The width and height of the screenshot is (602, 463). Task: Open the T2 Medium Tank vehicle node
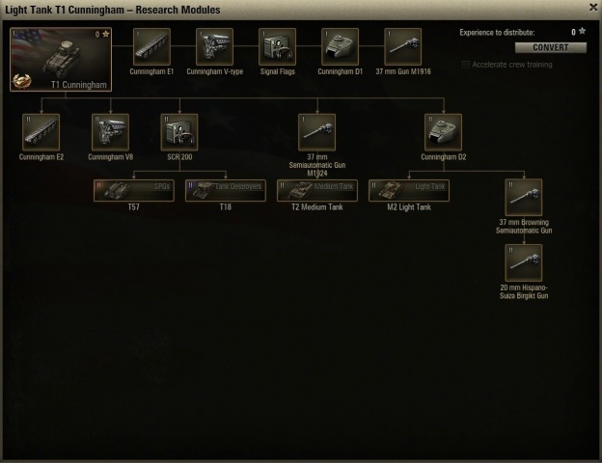point(317,190)
